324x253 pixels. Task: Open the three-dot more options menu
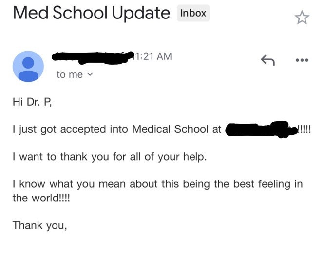tap(302, 60)
